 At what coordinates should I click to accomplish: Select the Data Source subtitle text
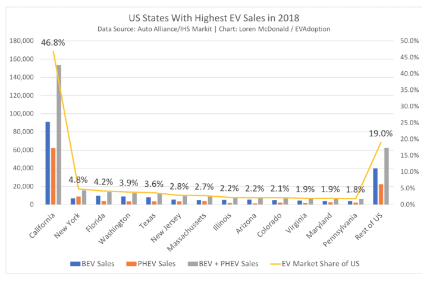216,28
